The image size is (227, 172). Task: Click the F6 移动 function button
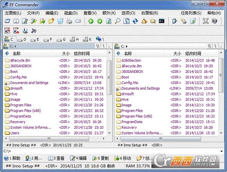coord(123,158)
